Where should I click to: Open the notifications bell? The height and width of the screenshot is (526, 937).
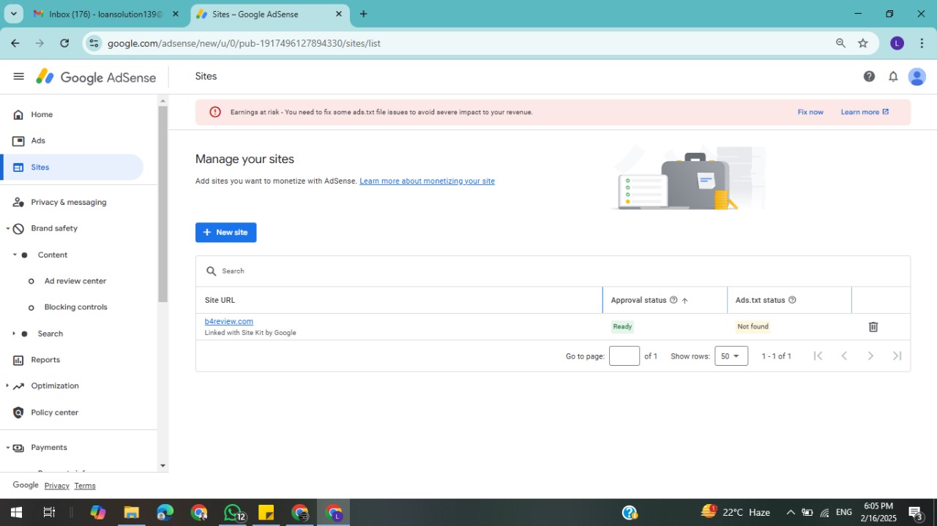pos(893,76)
